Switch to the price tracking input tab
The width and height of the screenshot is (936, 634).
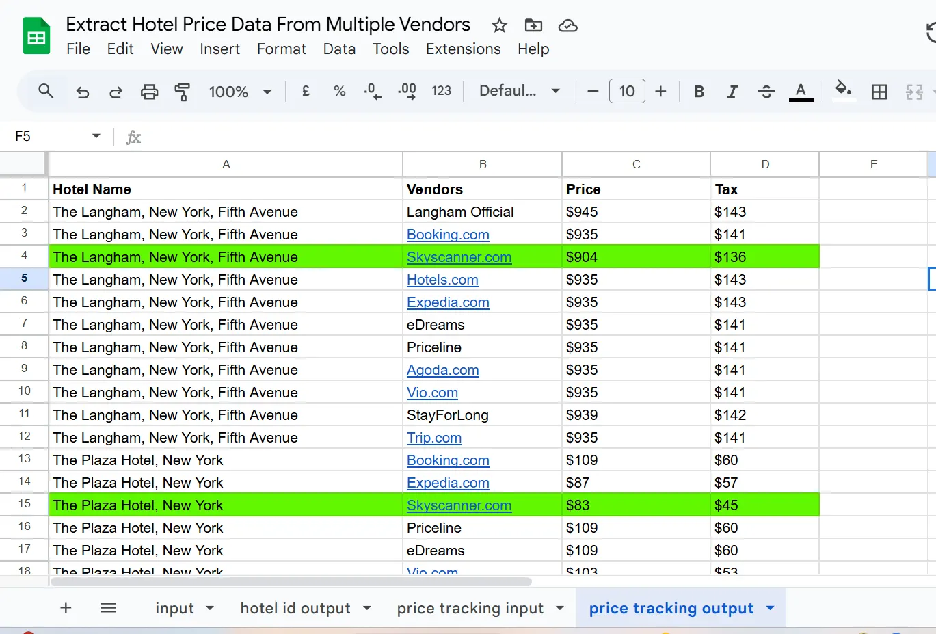pos(470,608)
